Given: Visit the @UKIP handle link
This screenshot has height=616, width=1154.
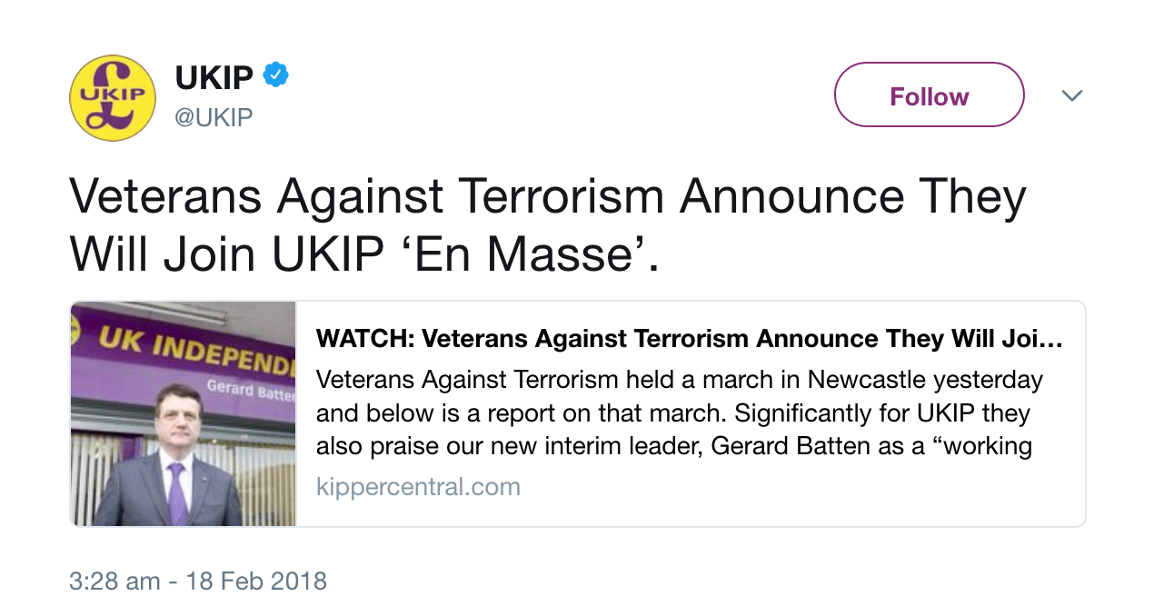Looking at the screenshot, I should tap(214, 117).
